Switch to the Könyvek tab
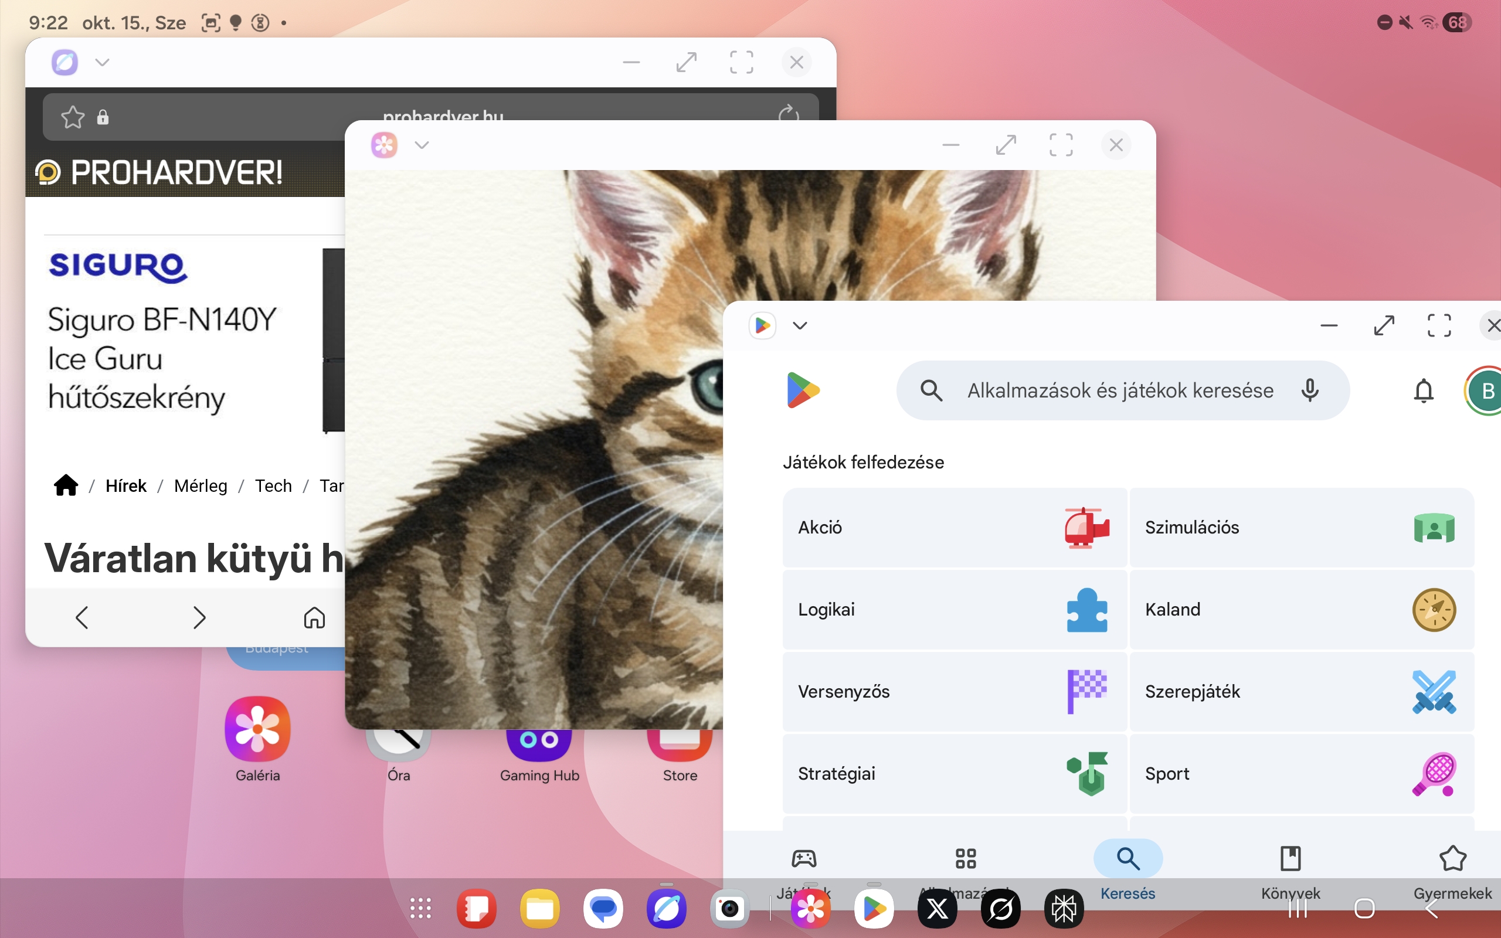 click(x=1290, y=859)
